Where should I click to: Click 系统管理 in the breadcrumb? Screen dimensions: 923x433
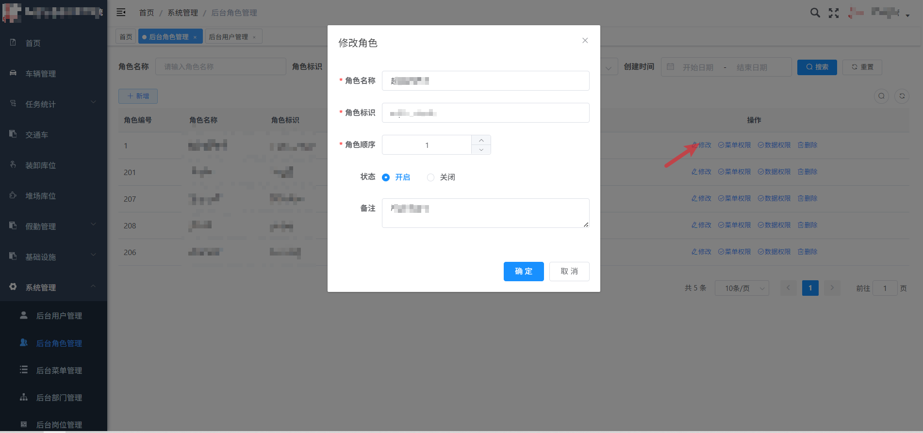pyautogui.click(x=182, y=13)
